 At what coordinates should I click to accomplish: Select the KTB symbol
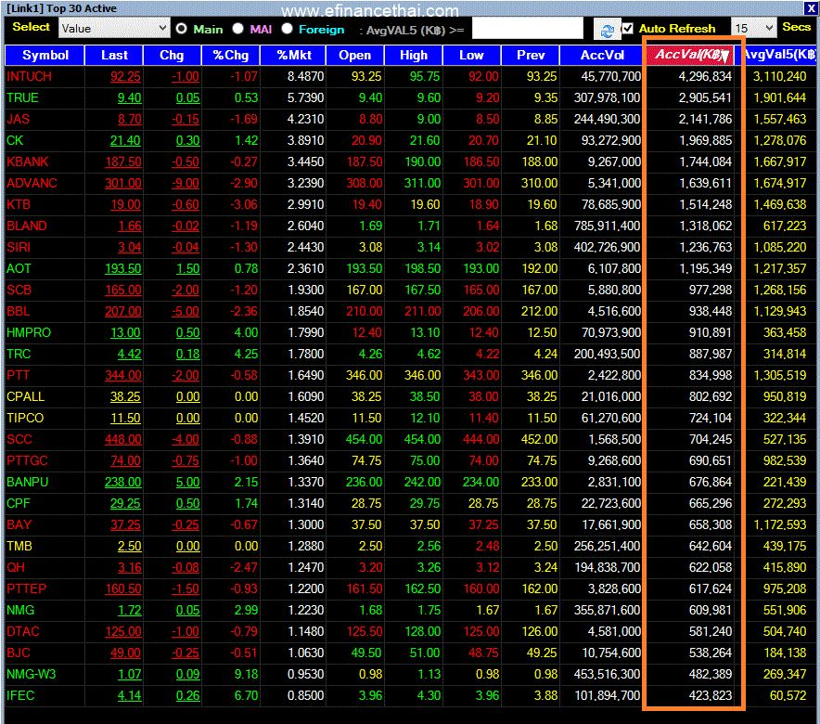[19, 204]
